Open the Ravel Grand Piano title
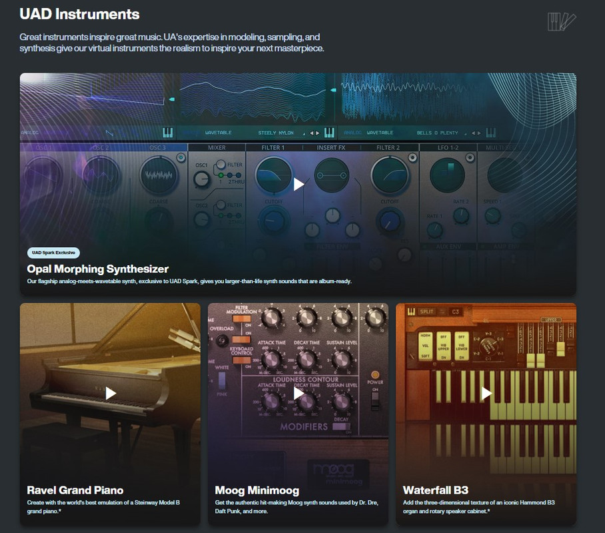Image resolution: width=605 pixels, height=533 pixels. pyautogui.click(x=75, y=490)
